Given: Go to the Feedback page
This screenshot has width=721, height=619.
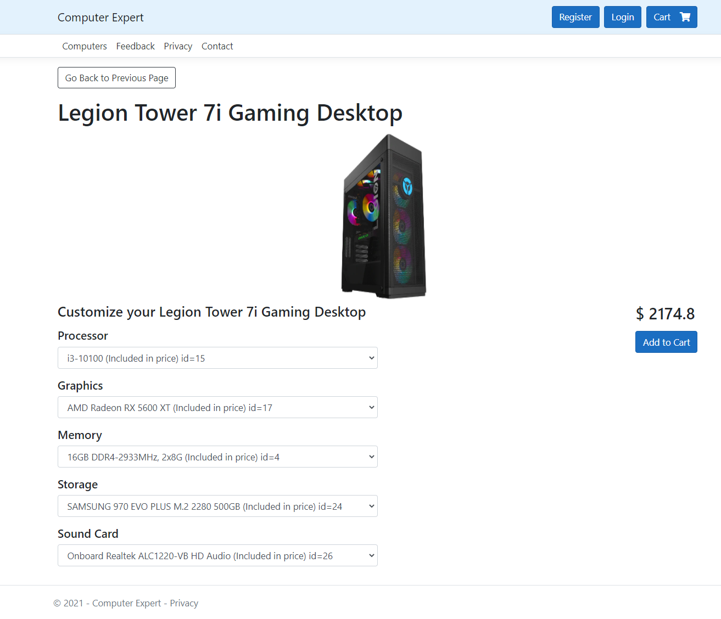Looking at the screenshot, I should [x=136, y=46].
